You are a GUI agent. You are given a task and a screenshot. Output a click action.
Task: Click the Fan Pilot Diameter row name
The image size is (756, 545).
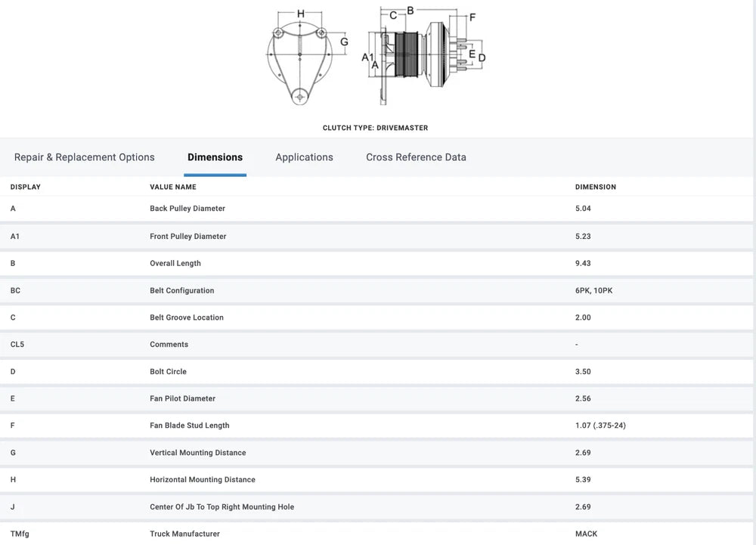click(x=182, y=399)
